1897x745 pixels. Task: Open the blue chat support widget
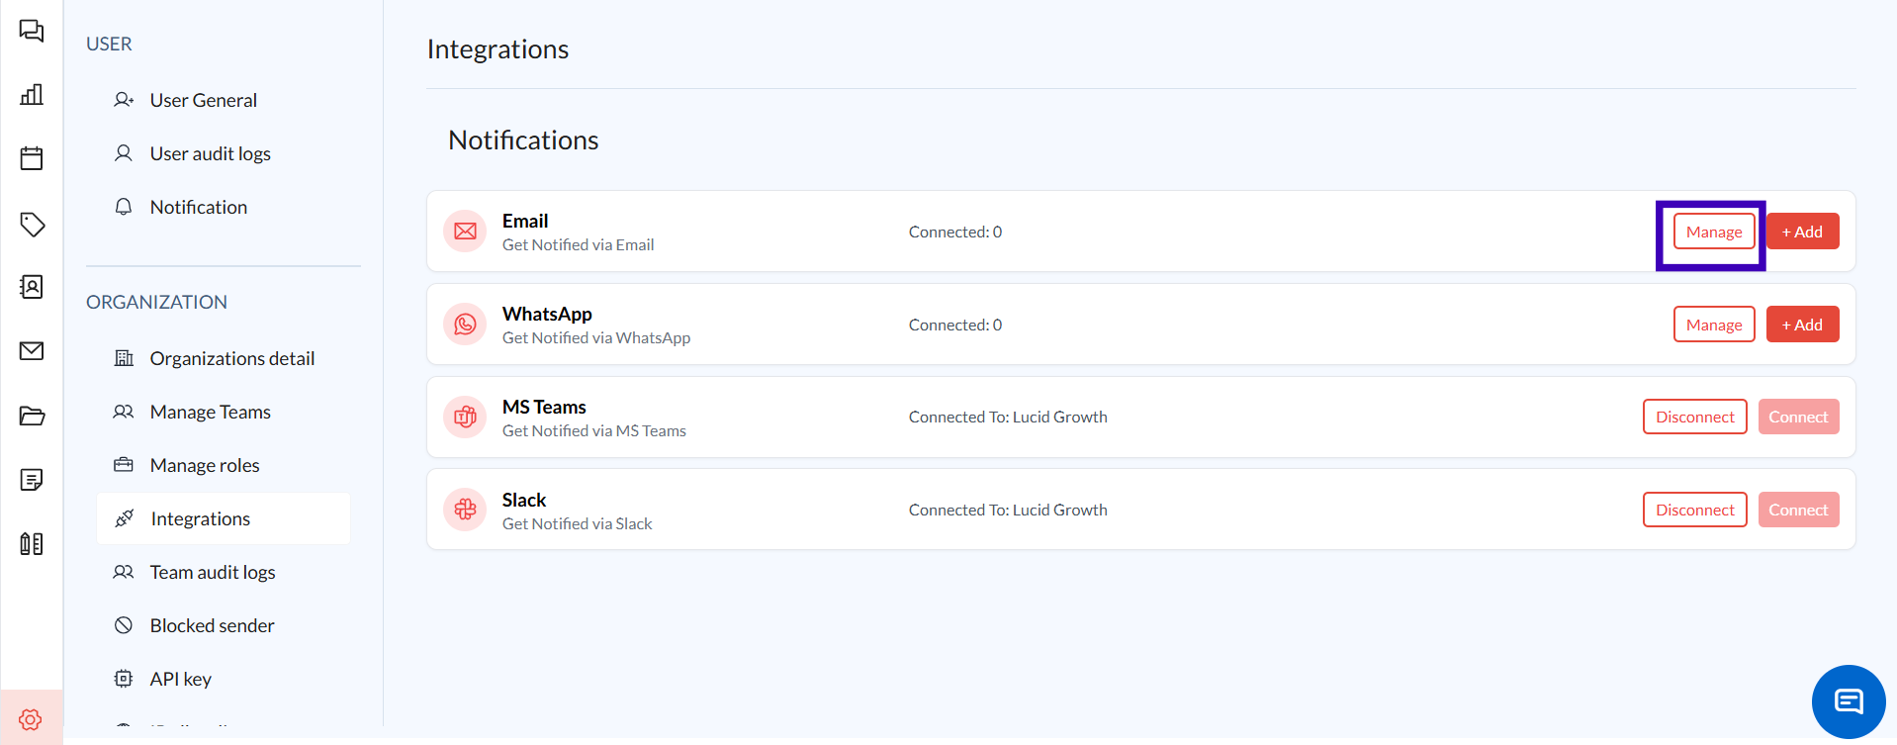coord(1848,701)
